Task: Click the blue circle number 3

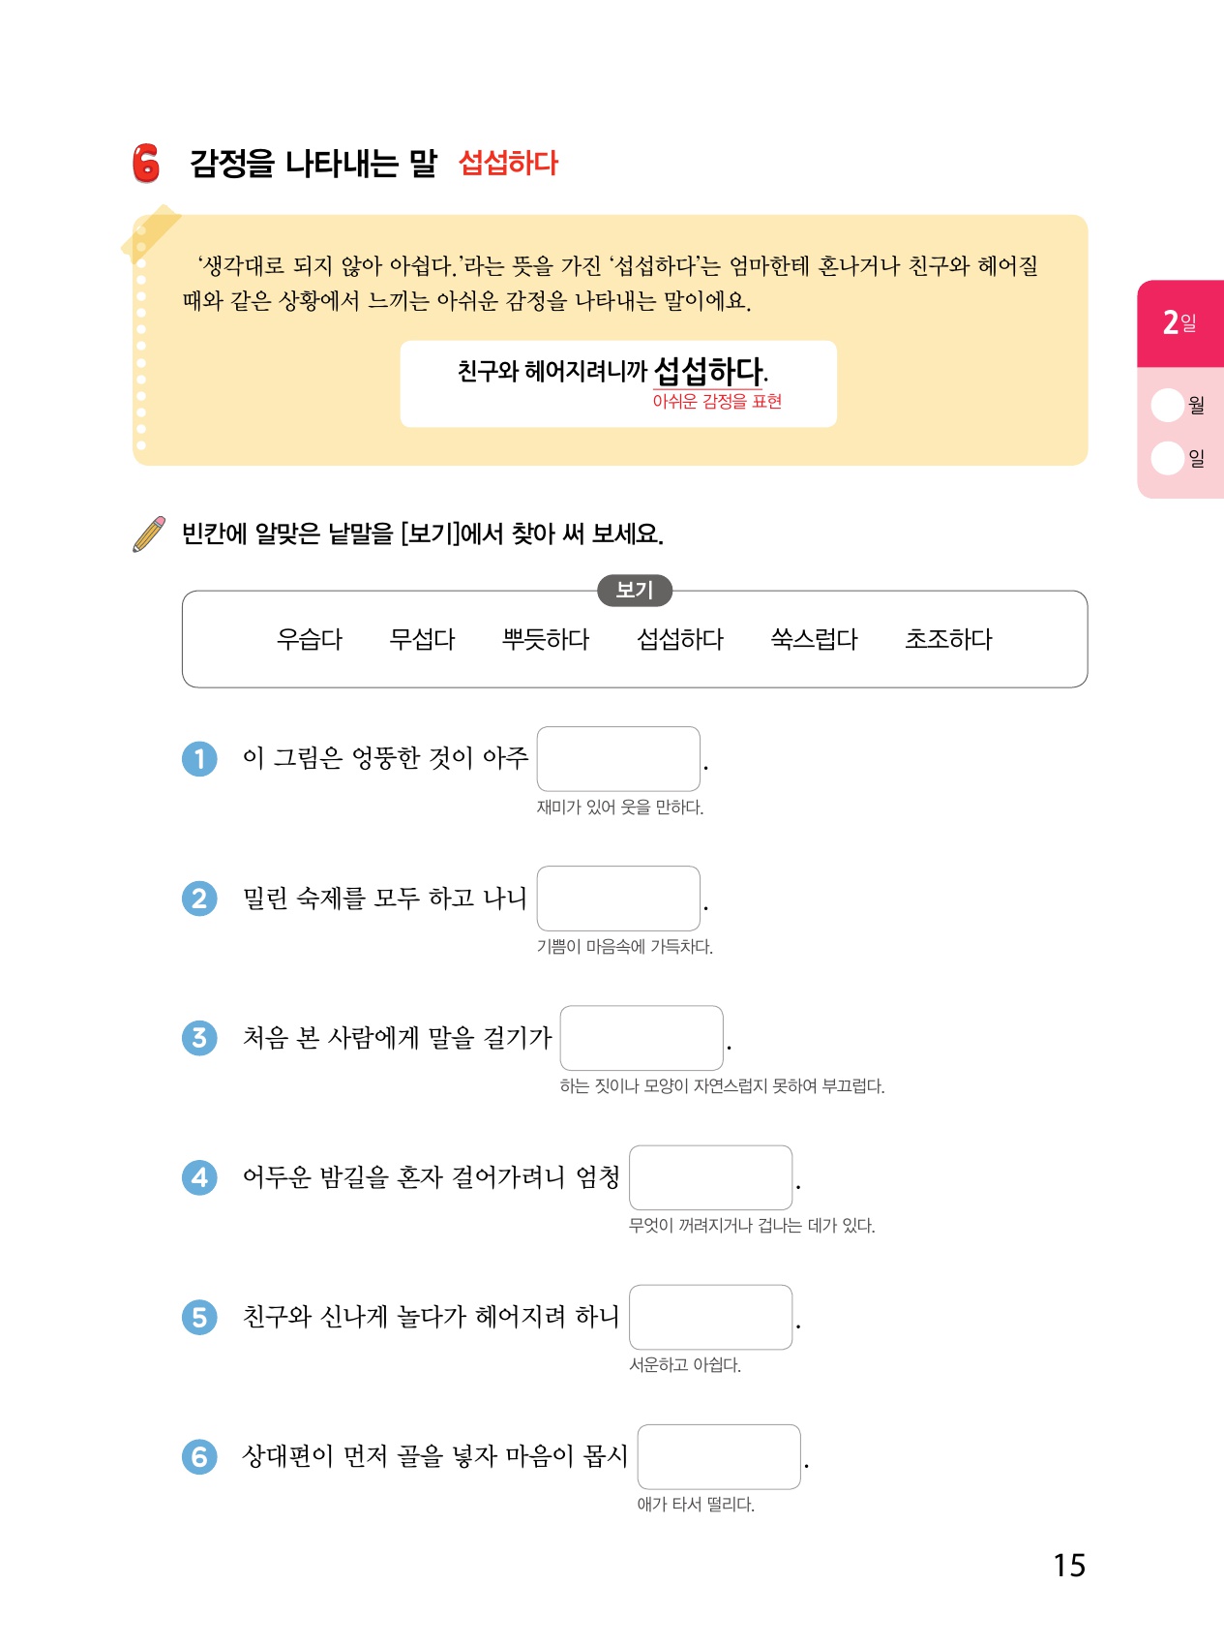Action: (199, 1038)
